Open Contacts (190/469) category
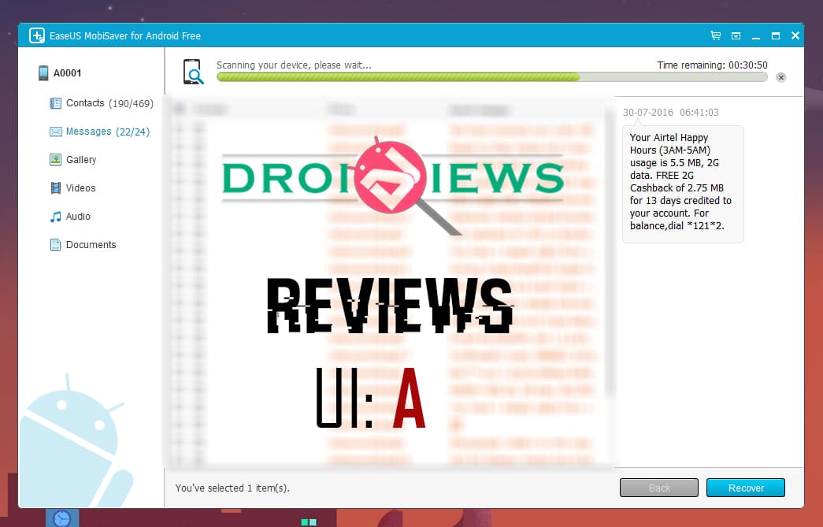The image size is (823, 527). point(102,103)
